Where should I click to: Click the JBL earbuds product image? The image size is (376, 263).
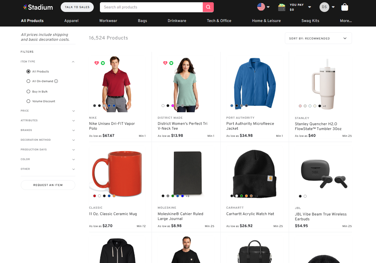click(324, 173)
